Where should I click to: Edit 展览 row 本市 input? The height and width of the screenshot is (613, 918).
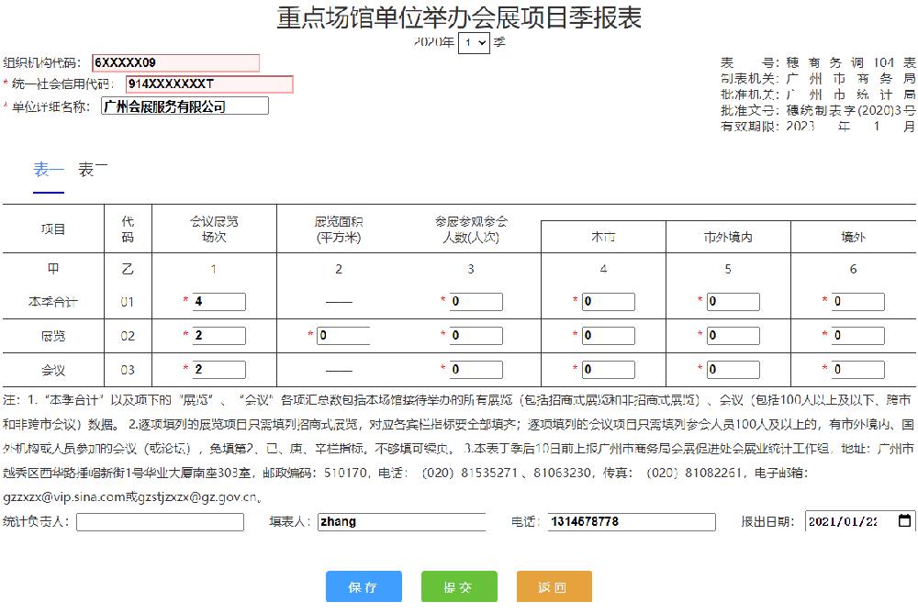coord(609,336)
